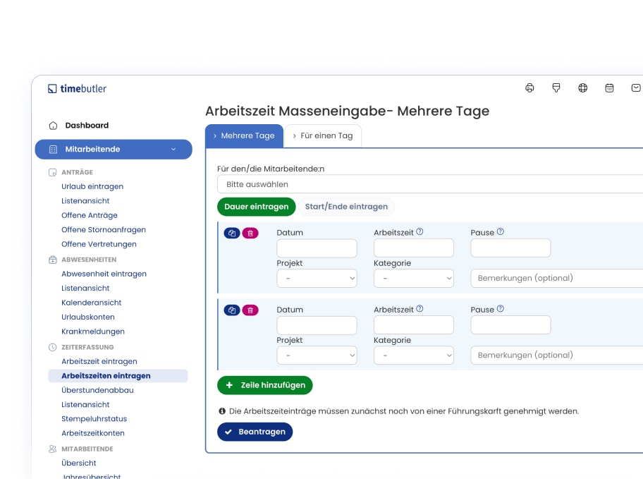Click the globe language icon

click(582, 88)
